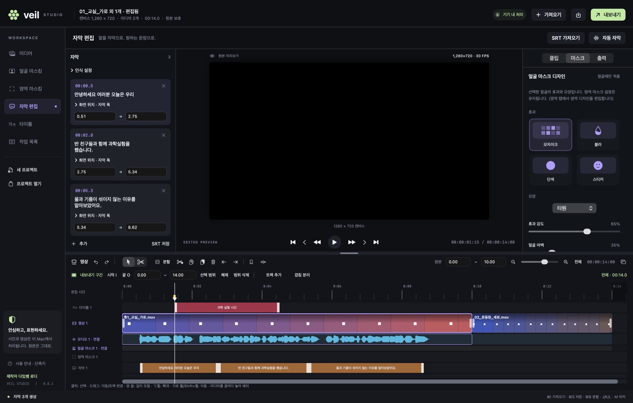Expand 인식 설정 section
This screenshot has height=403, width=633.
pyautogui.click(x=81, y=70)
